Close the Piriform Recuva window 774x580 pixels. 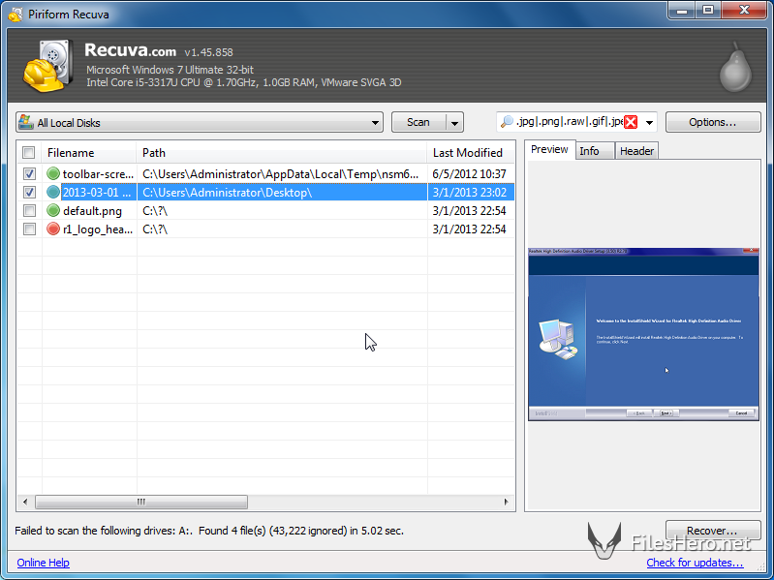coord(744,10)
